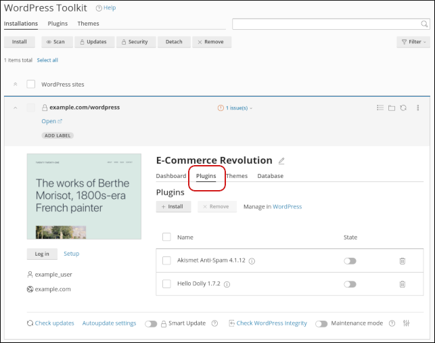Open the Autoupdate settings link

pyautogui.click(x=109, y=323)
